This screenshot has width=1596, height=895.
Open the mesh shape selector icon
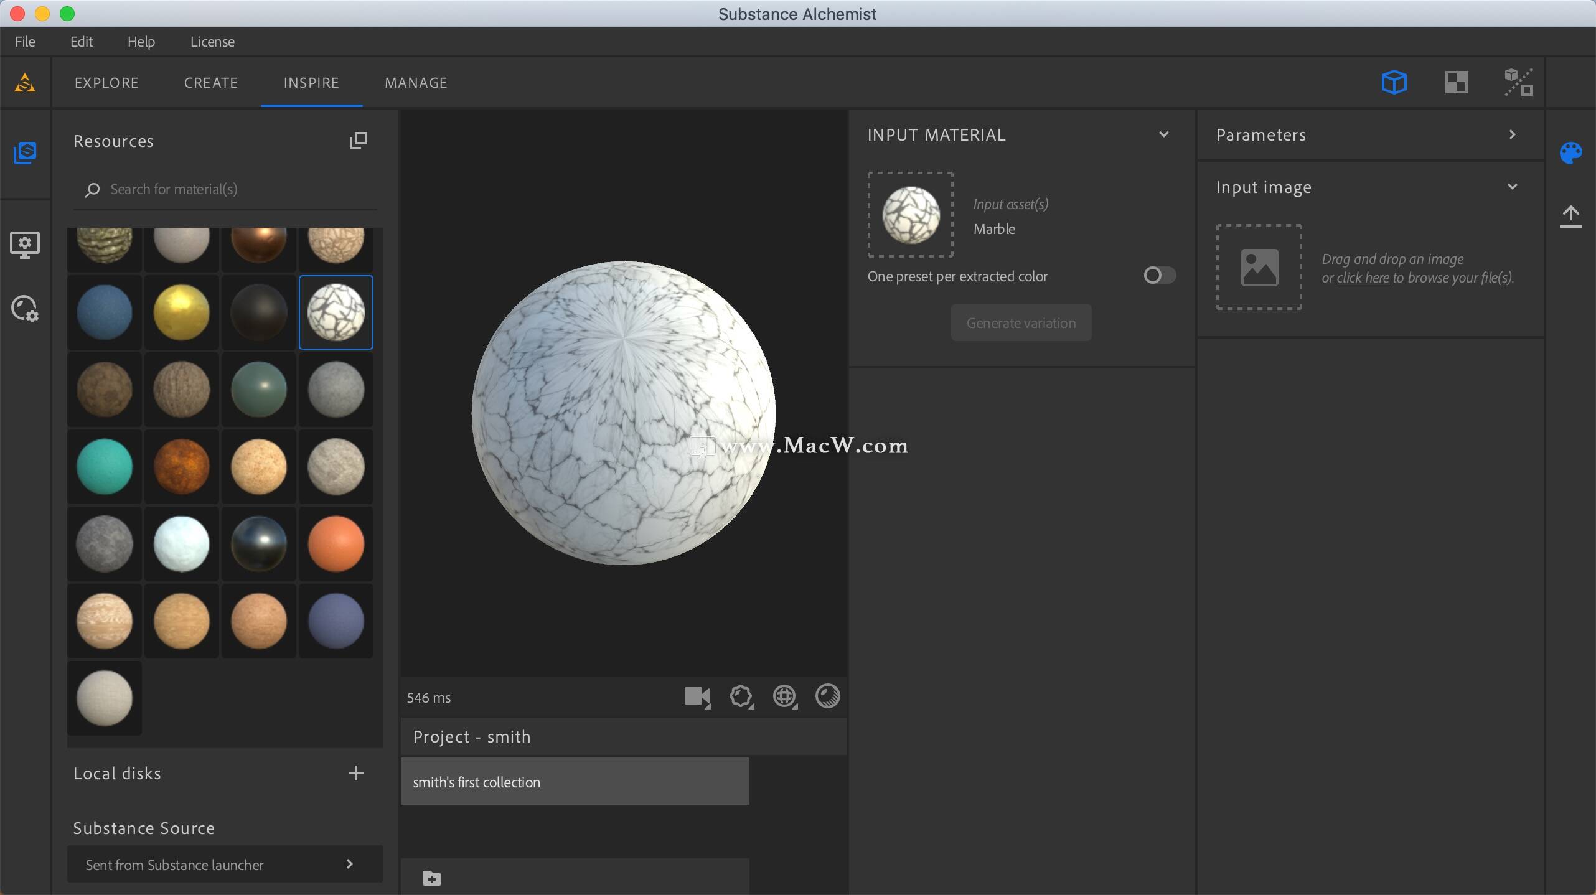click(741, 696)
